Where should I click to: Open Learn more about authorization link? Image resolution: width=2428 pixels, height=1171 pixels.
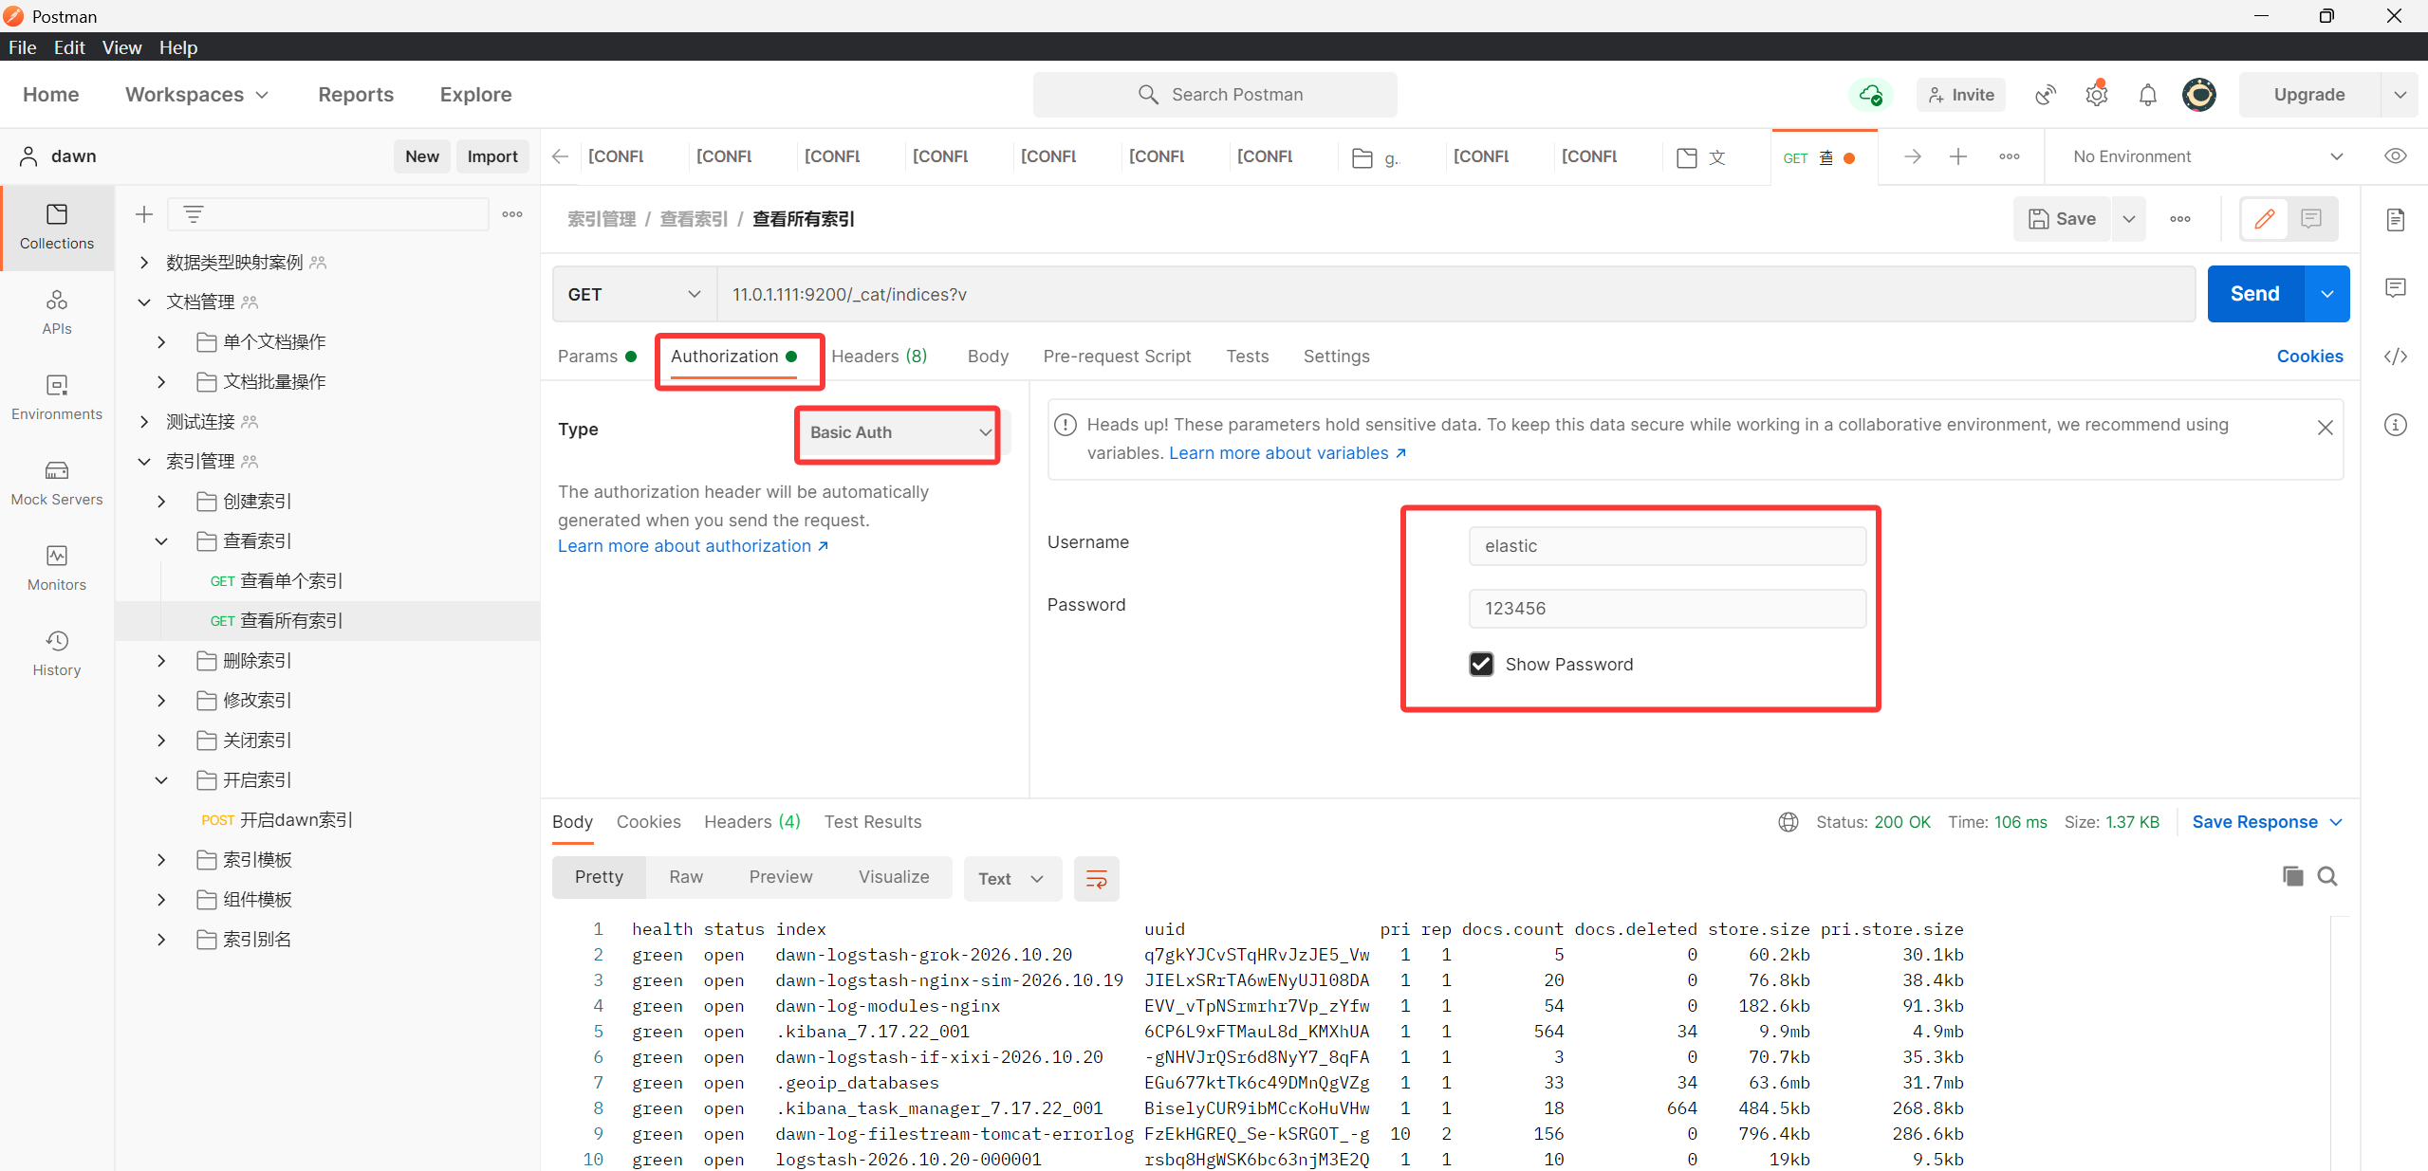coord(693,546)
